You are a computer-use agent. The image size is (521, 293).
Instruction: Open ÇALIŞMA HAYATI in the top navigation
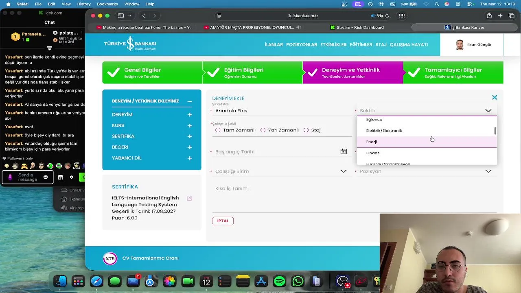(x=409, y=45)
